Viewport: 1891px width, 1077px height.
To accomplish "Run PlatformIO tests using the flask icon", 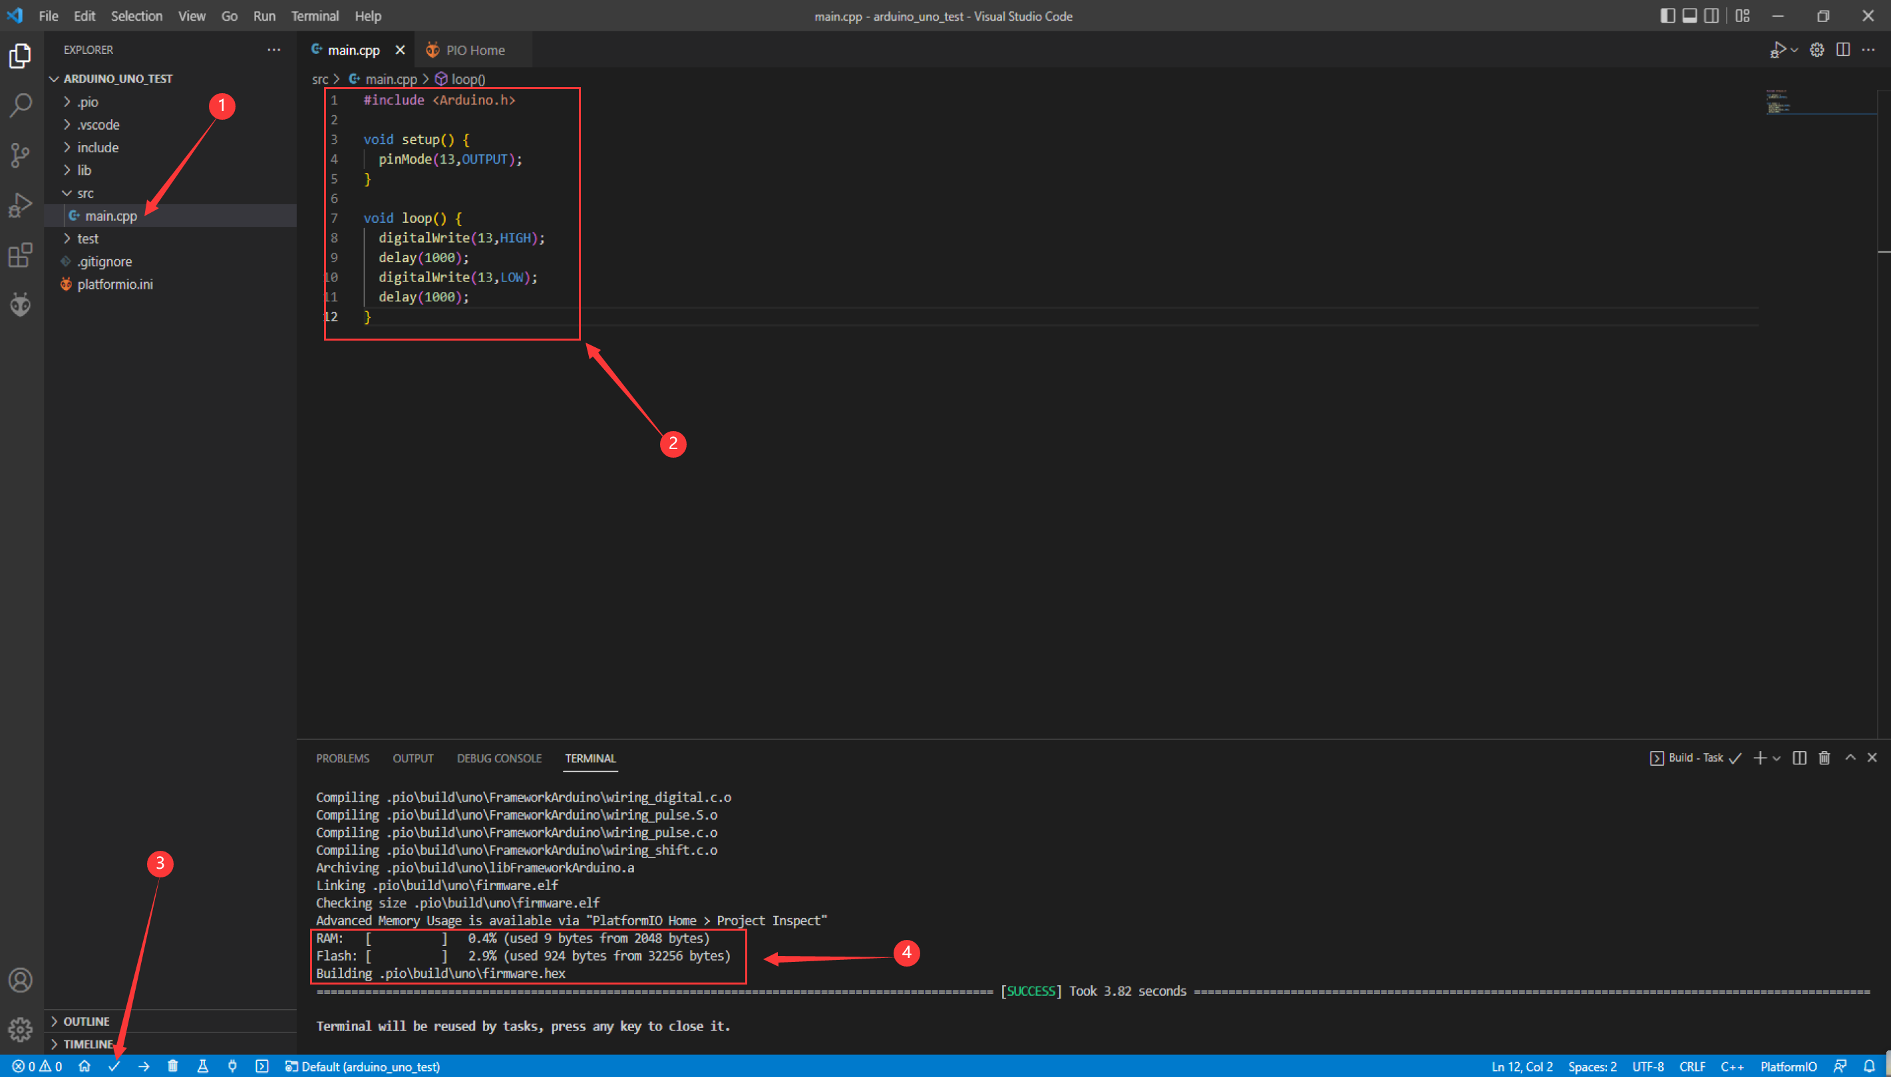I will click(203, 1066).
